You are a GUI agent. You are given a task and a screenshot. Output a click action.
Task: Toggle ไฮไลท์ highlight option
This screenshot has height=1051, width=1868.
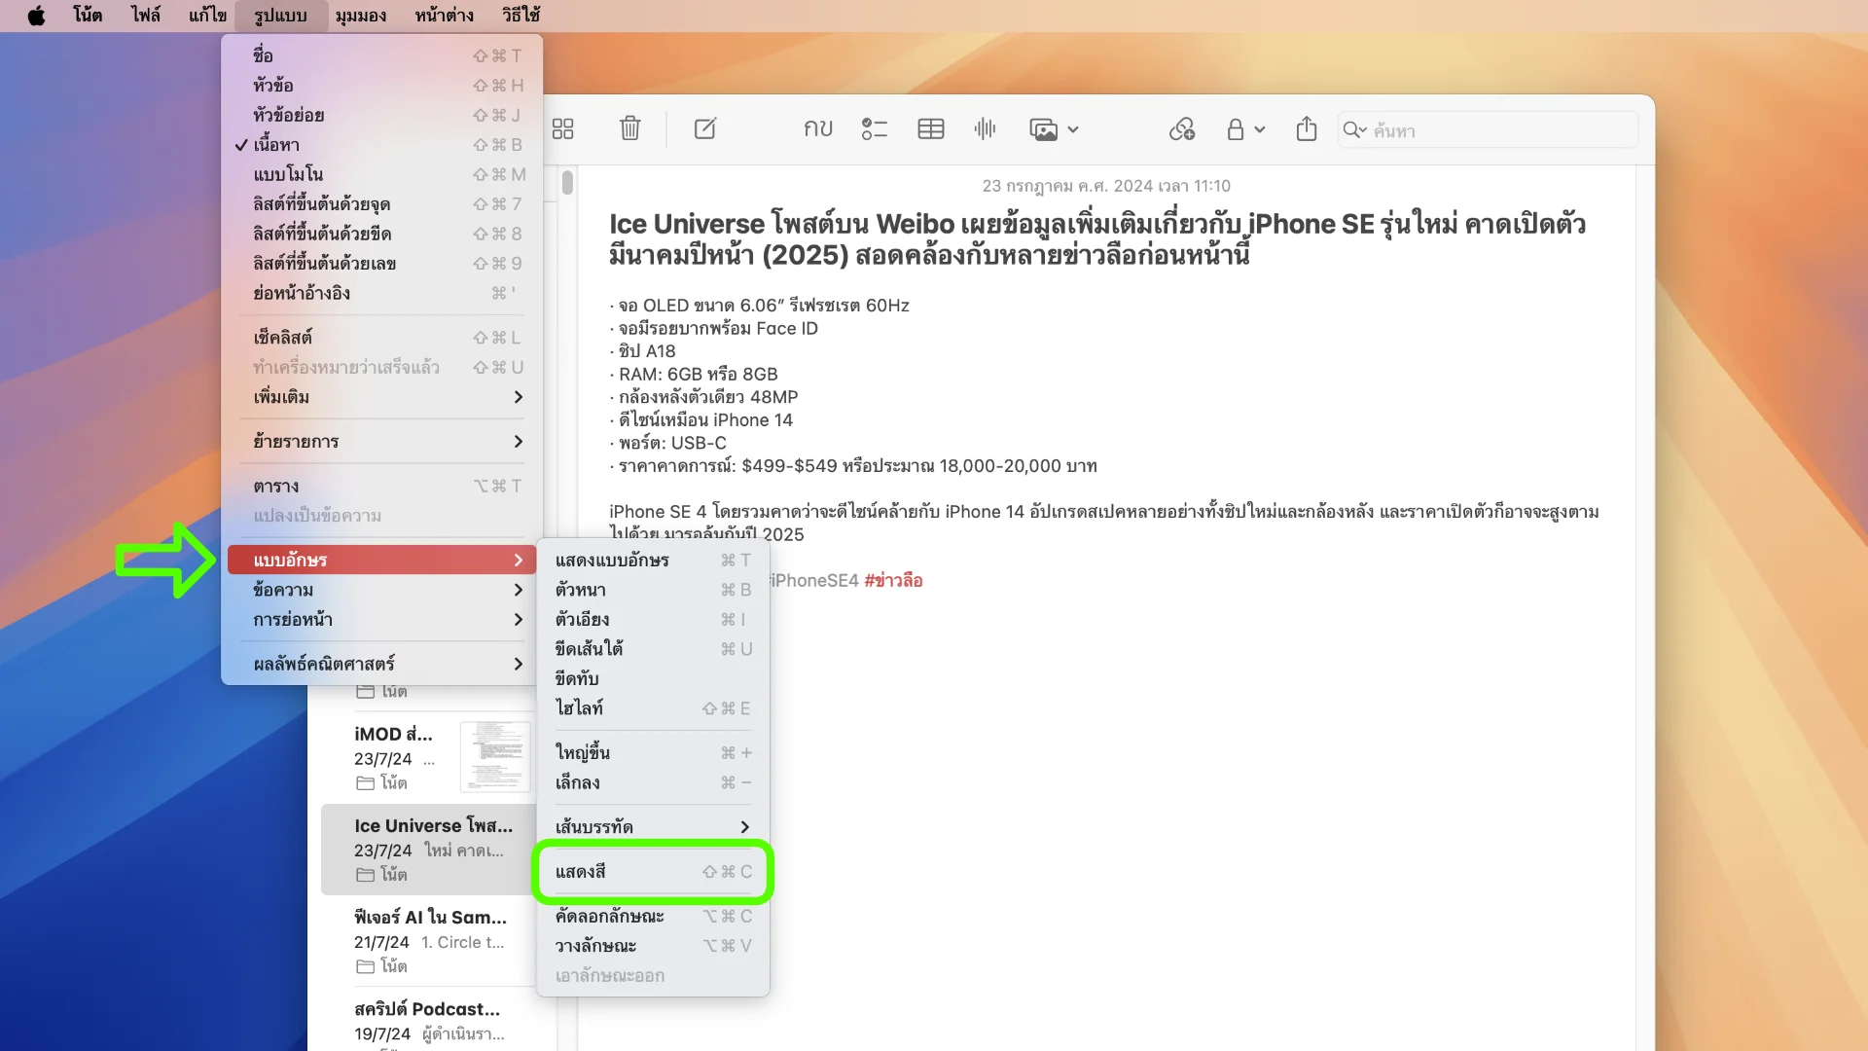tap(579, 708)
